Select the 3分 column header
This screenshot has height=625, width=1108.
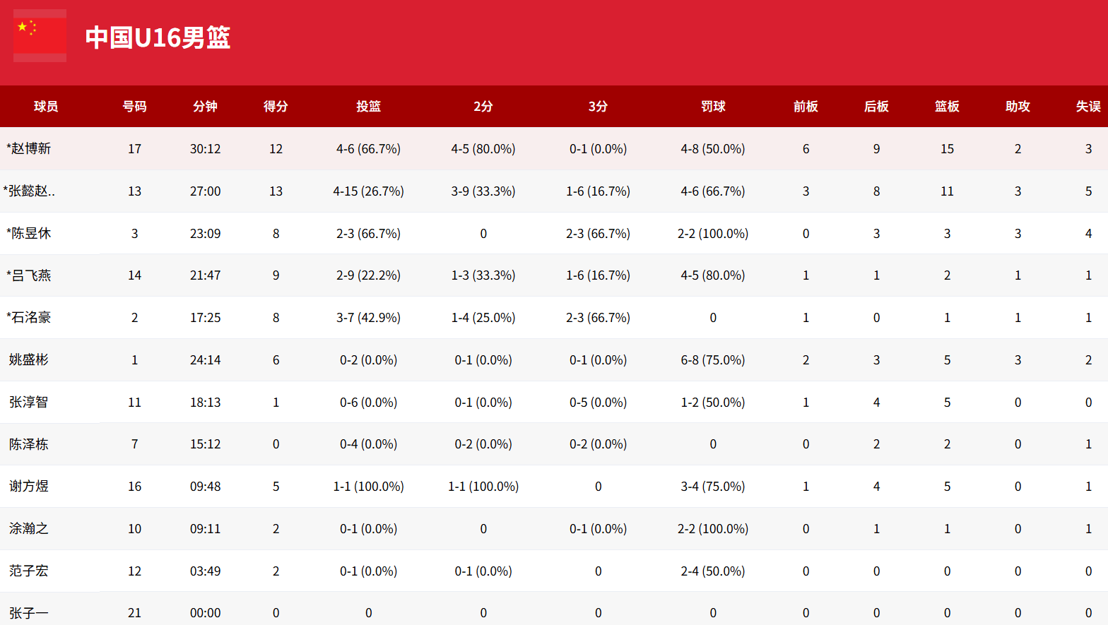598,107
